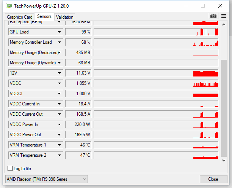This screenshot has width=232, height=188.
Task: Click the 68 % memory controller value
Action: click(78, 42)
